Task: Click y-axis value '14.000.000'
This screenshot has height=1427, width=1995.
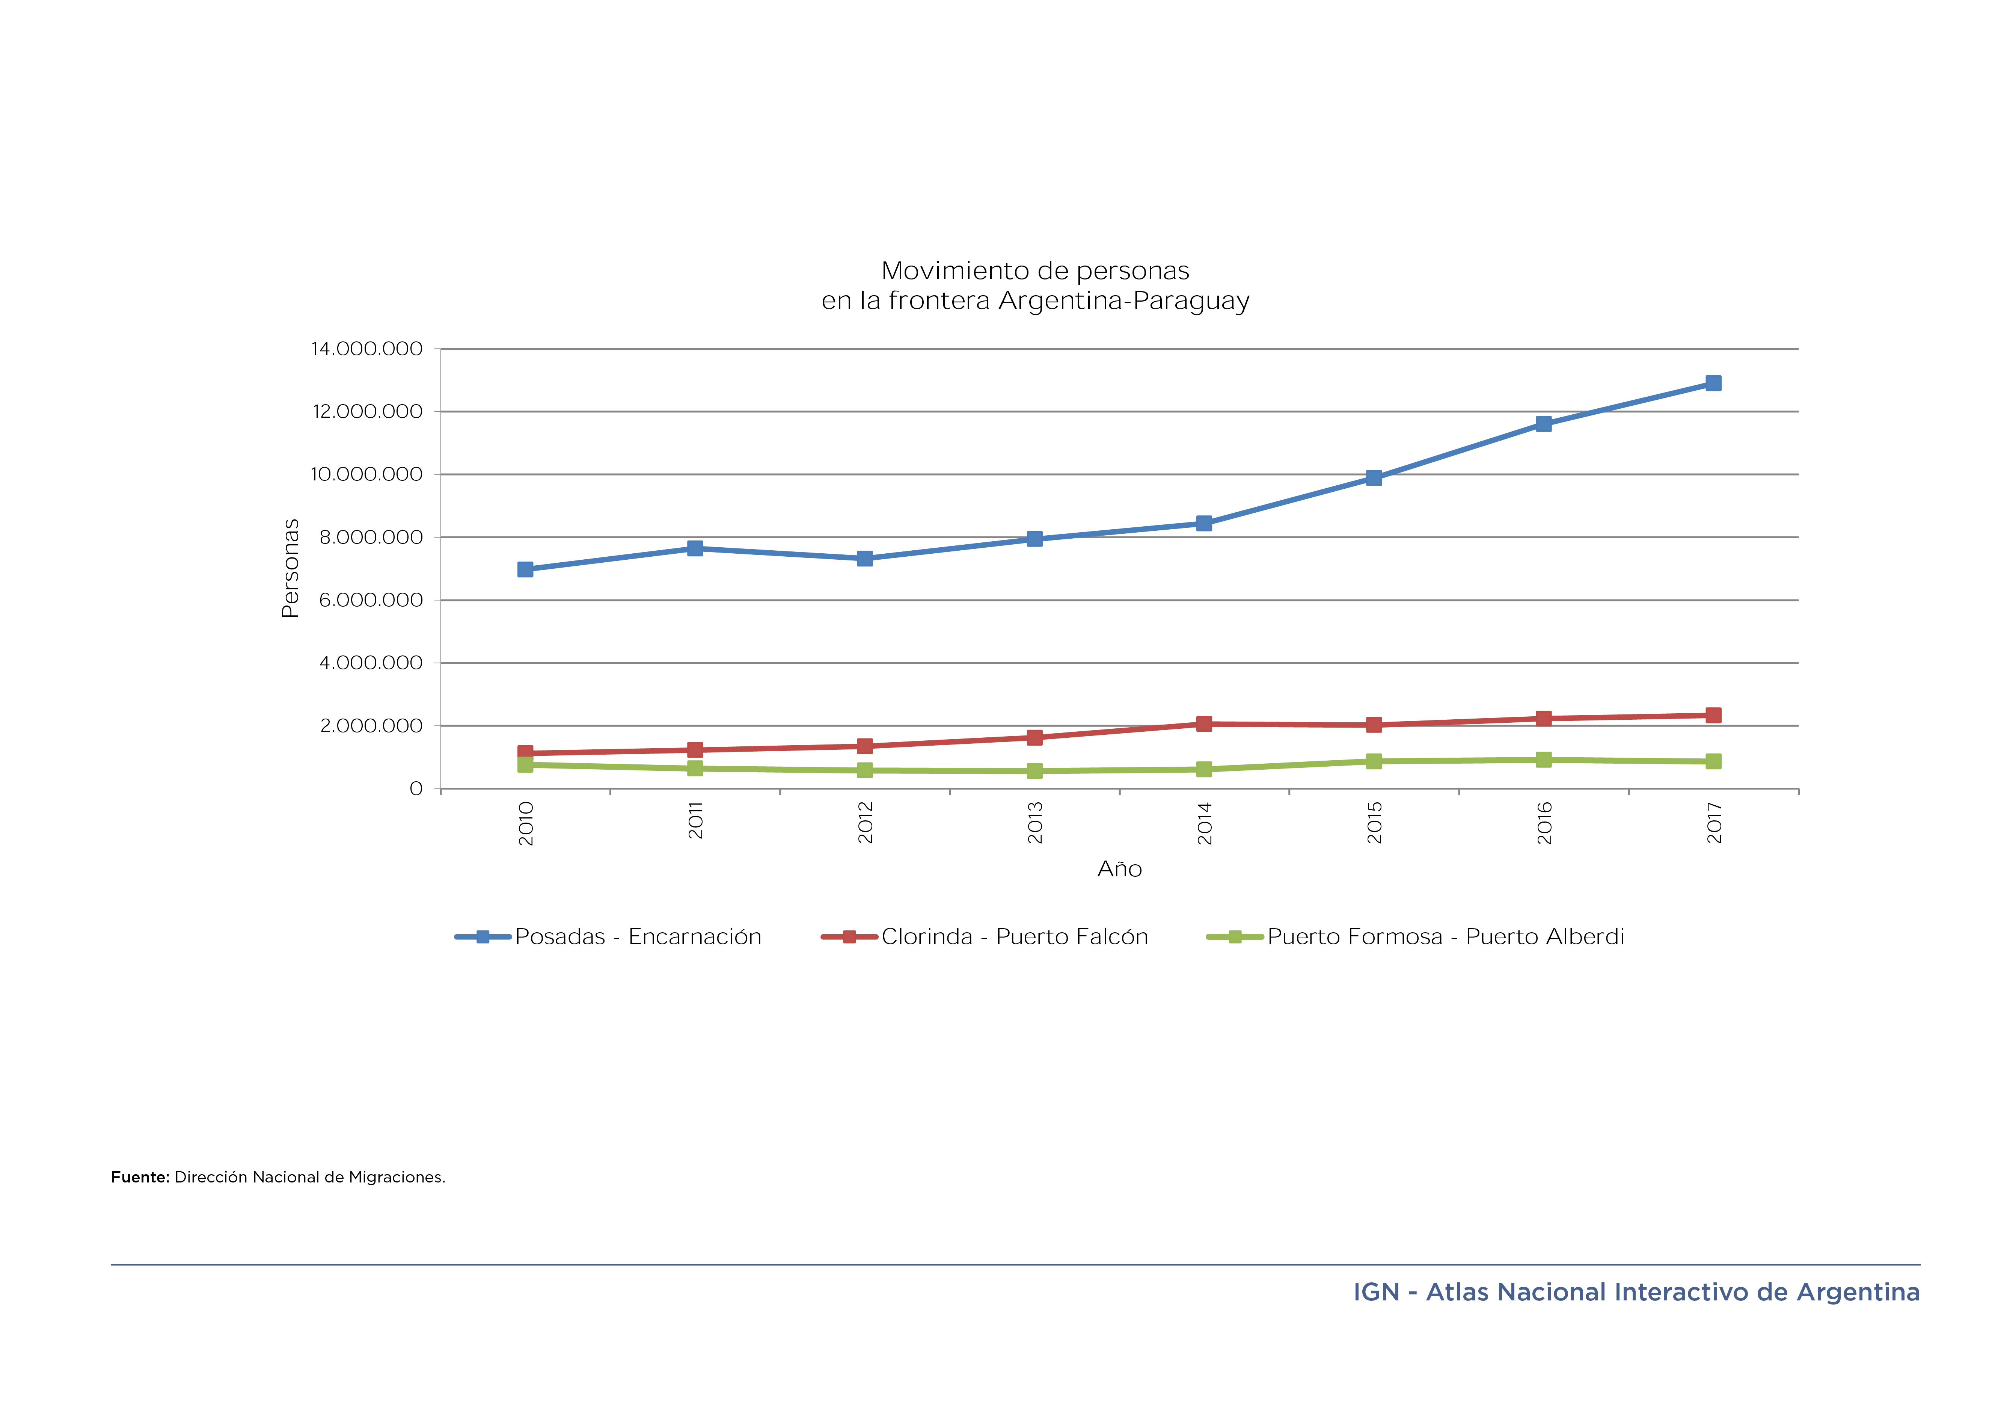Action: pos(366,349)
